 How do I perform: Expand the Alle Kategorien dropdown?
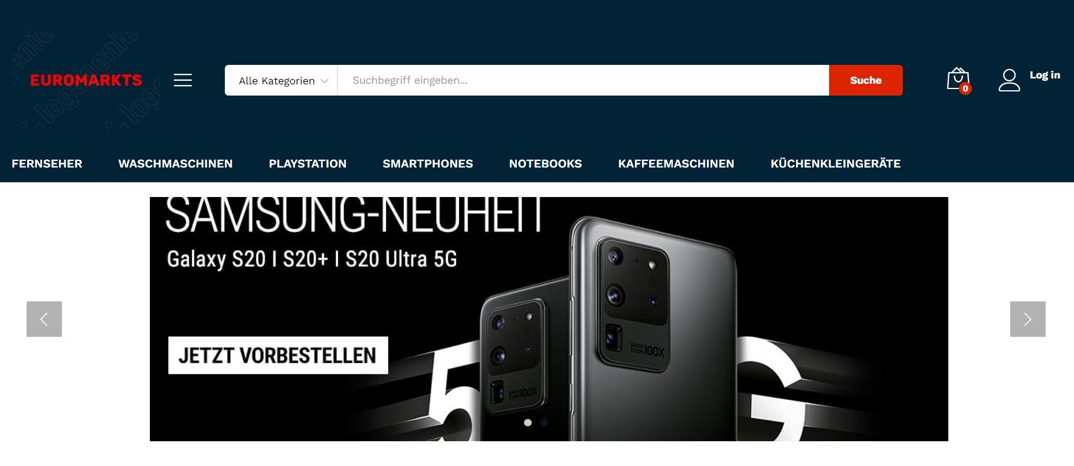pyautogui.click(x=281, y=80)
